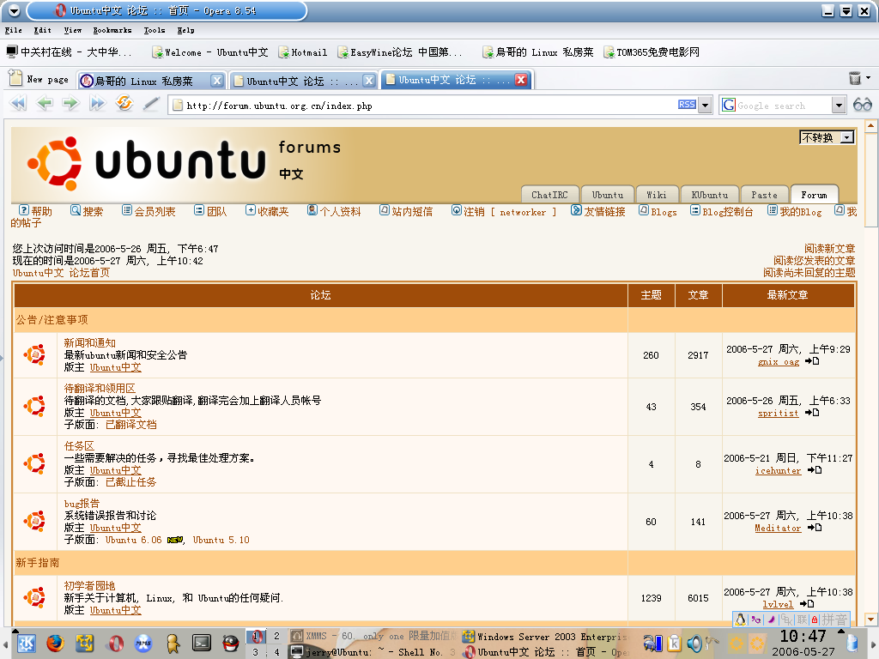Screen dimensions: 879x659
Task: Expand the Google search engine dropdown
Action: 839,106
